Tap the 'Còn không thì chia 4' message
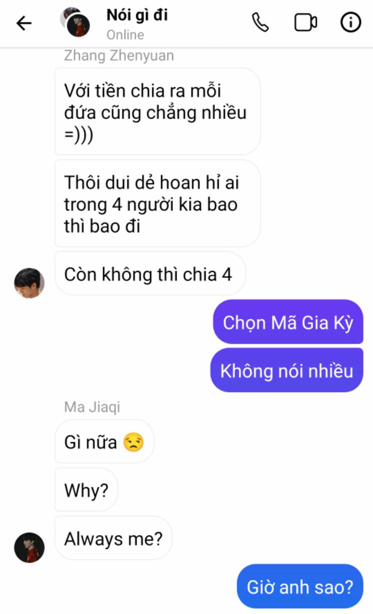The width and height of the screenshot is (373, 614). click(150, 274)
